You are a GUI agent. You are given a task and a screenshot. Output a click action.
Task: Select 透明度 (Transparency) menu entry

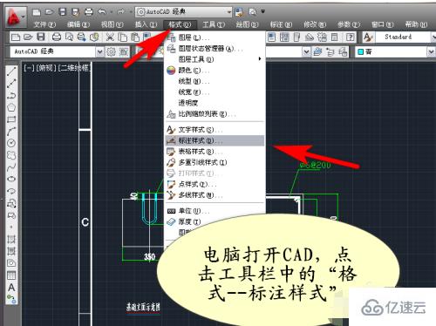215,103
